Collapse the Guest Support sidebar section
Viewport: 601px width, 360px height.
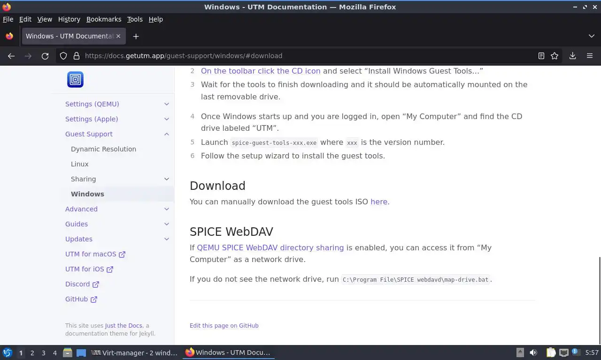(166, 134)
